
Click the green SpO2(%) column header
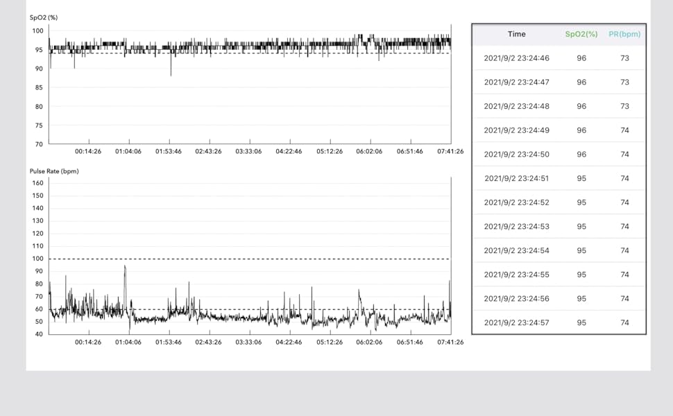581,34
